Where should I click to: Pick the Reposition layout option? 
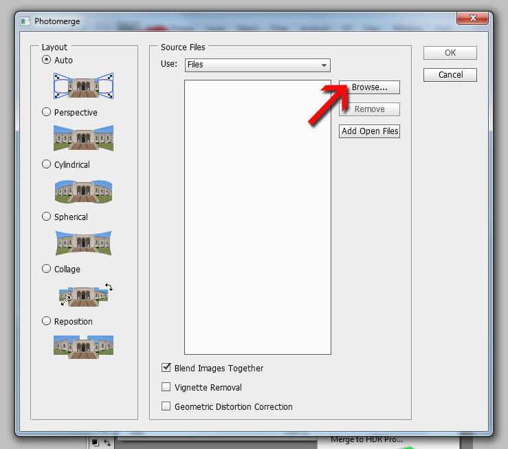(46, 321)
